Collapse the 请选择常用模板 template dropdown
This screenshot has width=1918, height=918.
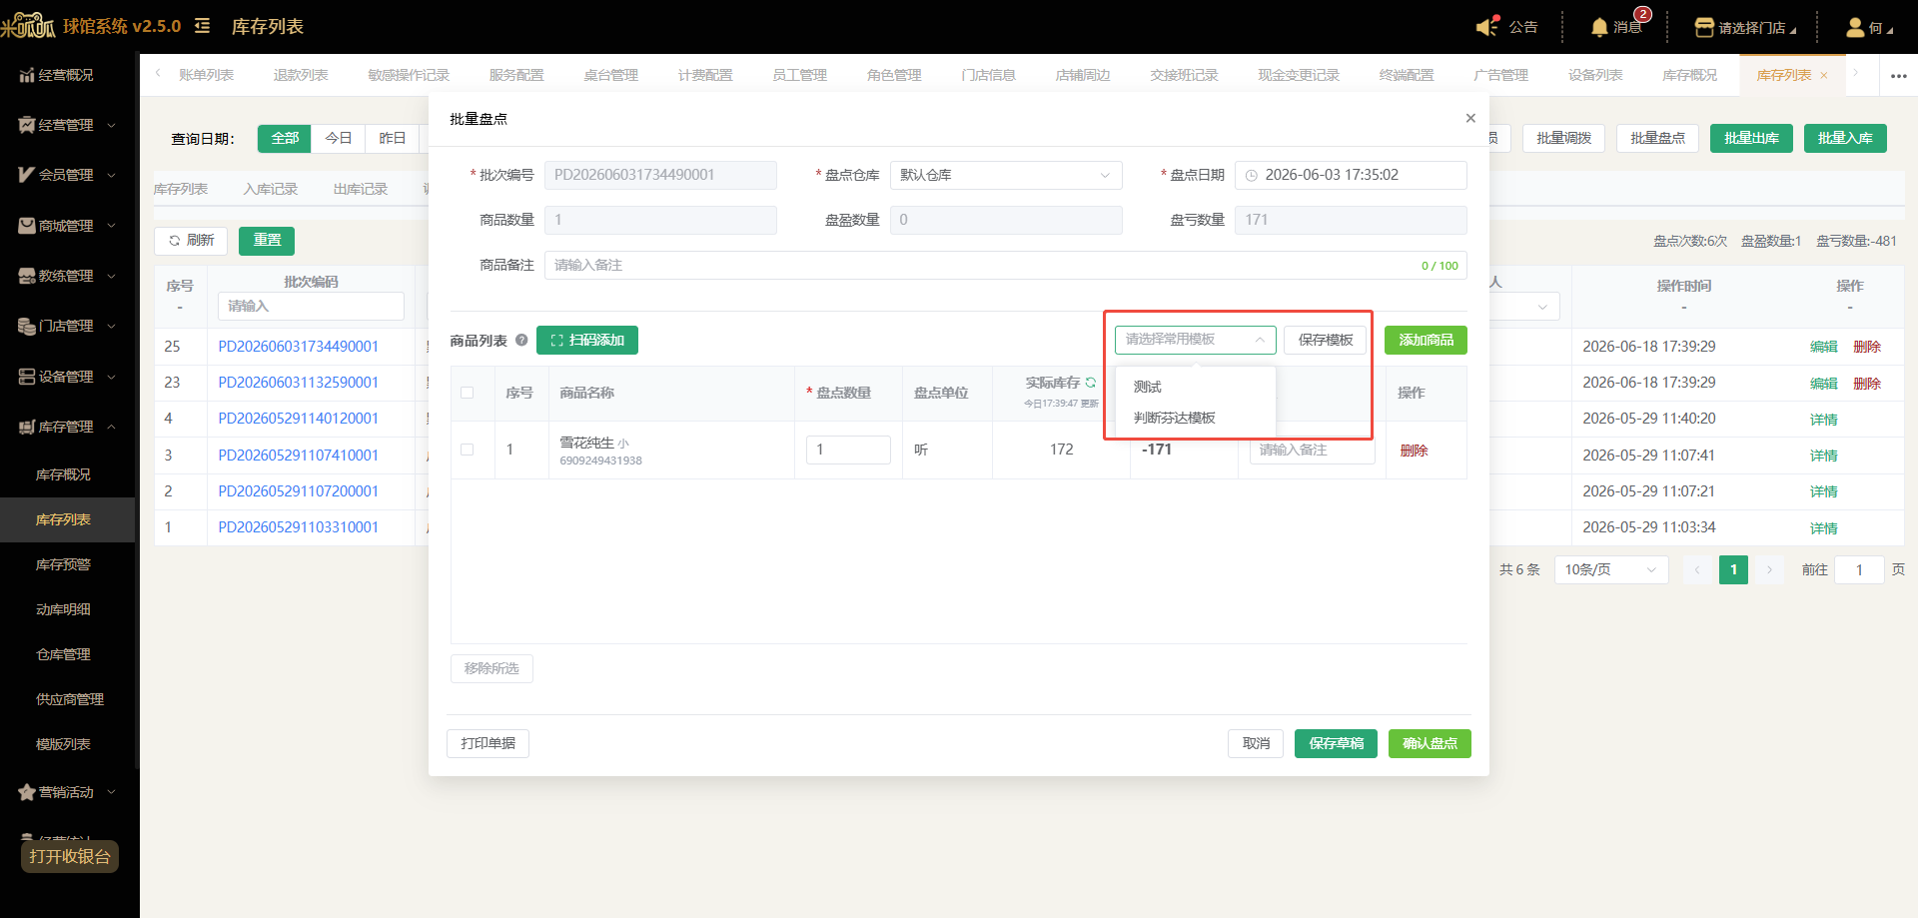coord(1196,340)
